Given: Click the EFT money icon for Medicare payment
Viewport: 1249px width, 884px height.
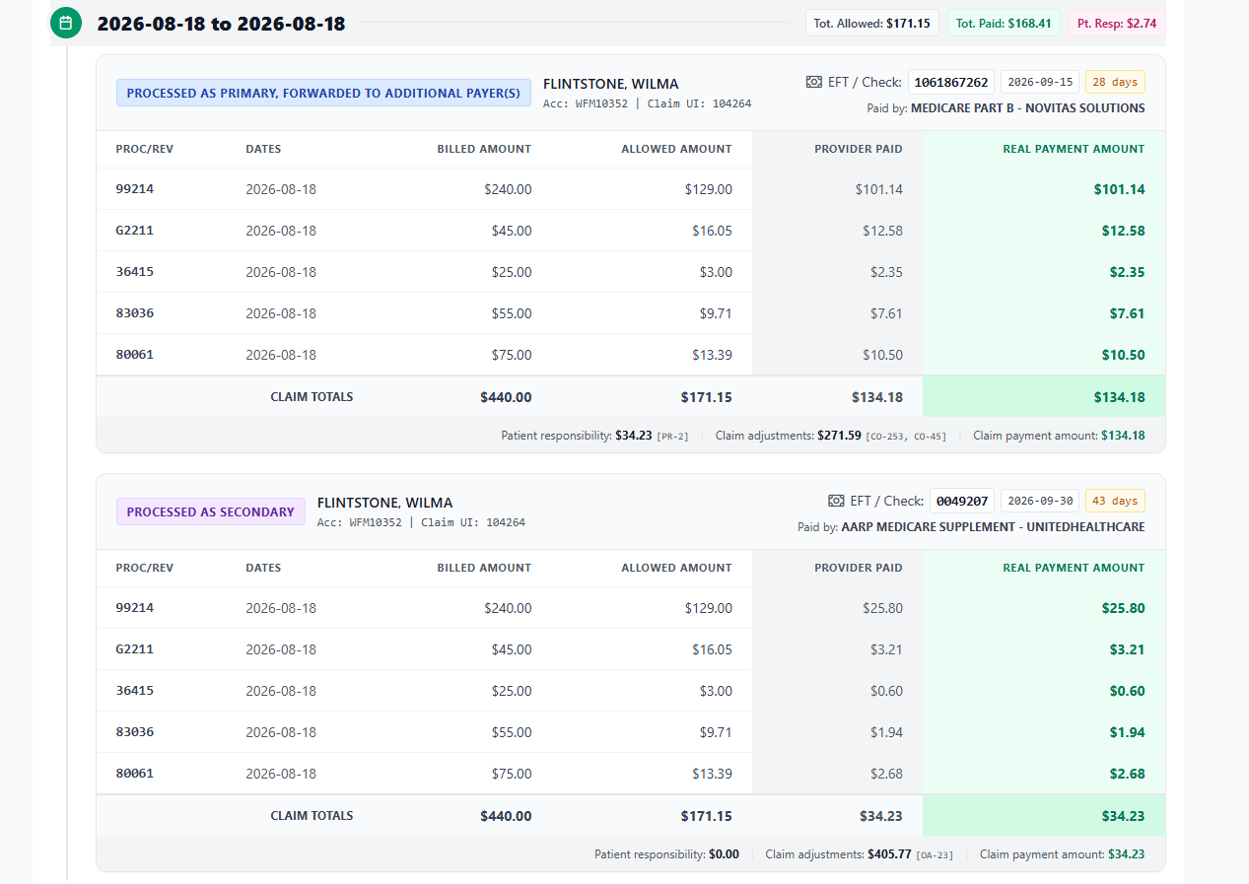Looking at the screenshot, I should pos(813,82).
